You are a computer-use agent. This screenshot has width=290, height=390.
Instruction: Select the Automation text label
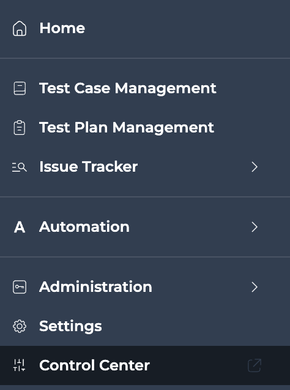click(84, 227)
